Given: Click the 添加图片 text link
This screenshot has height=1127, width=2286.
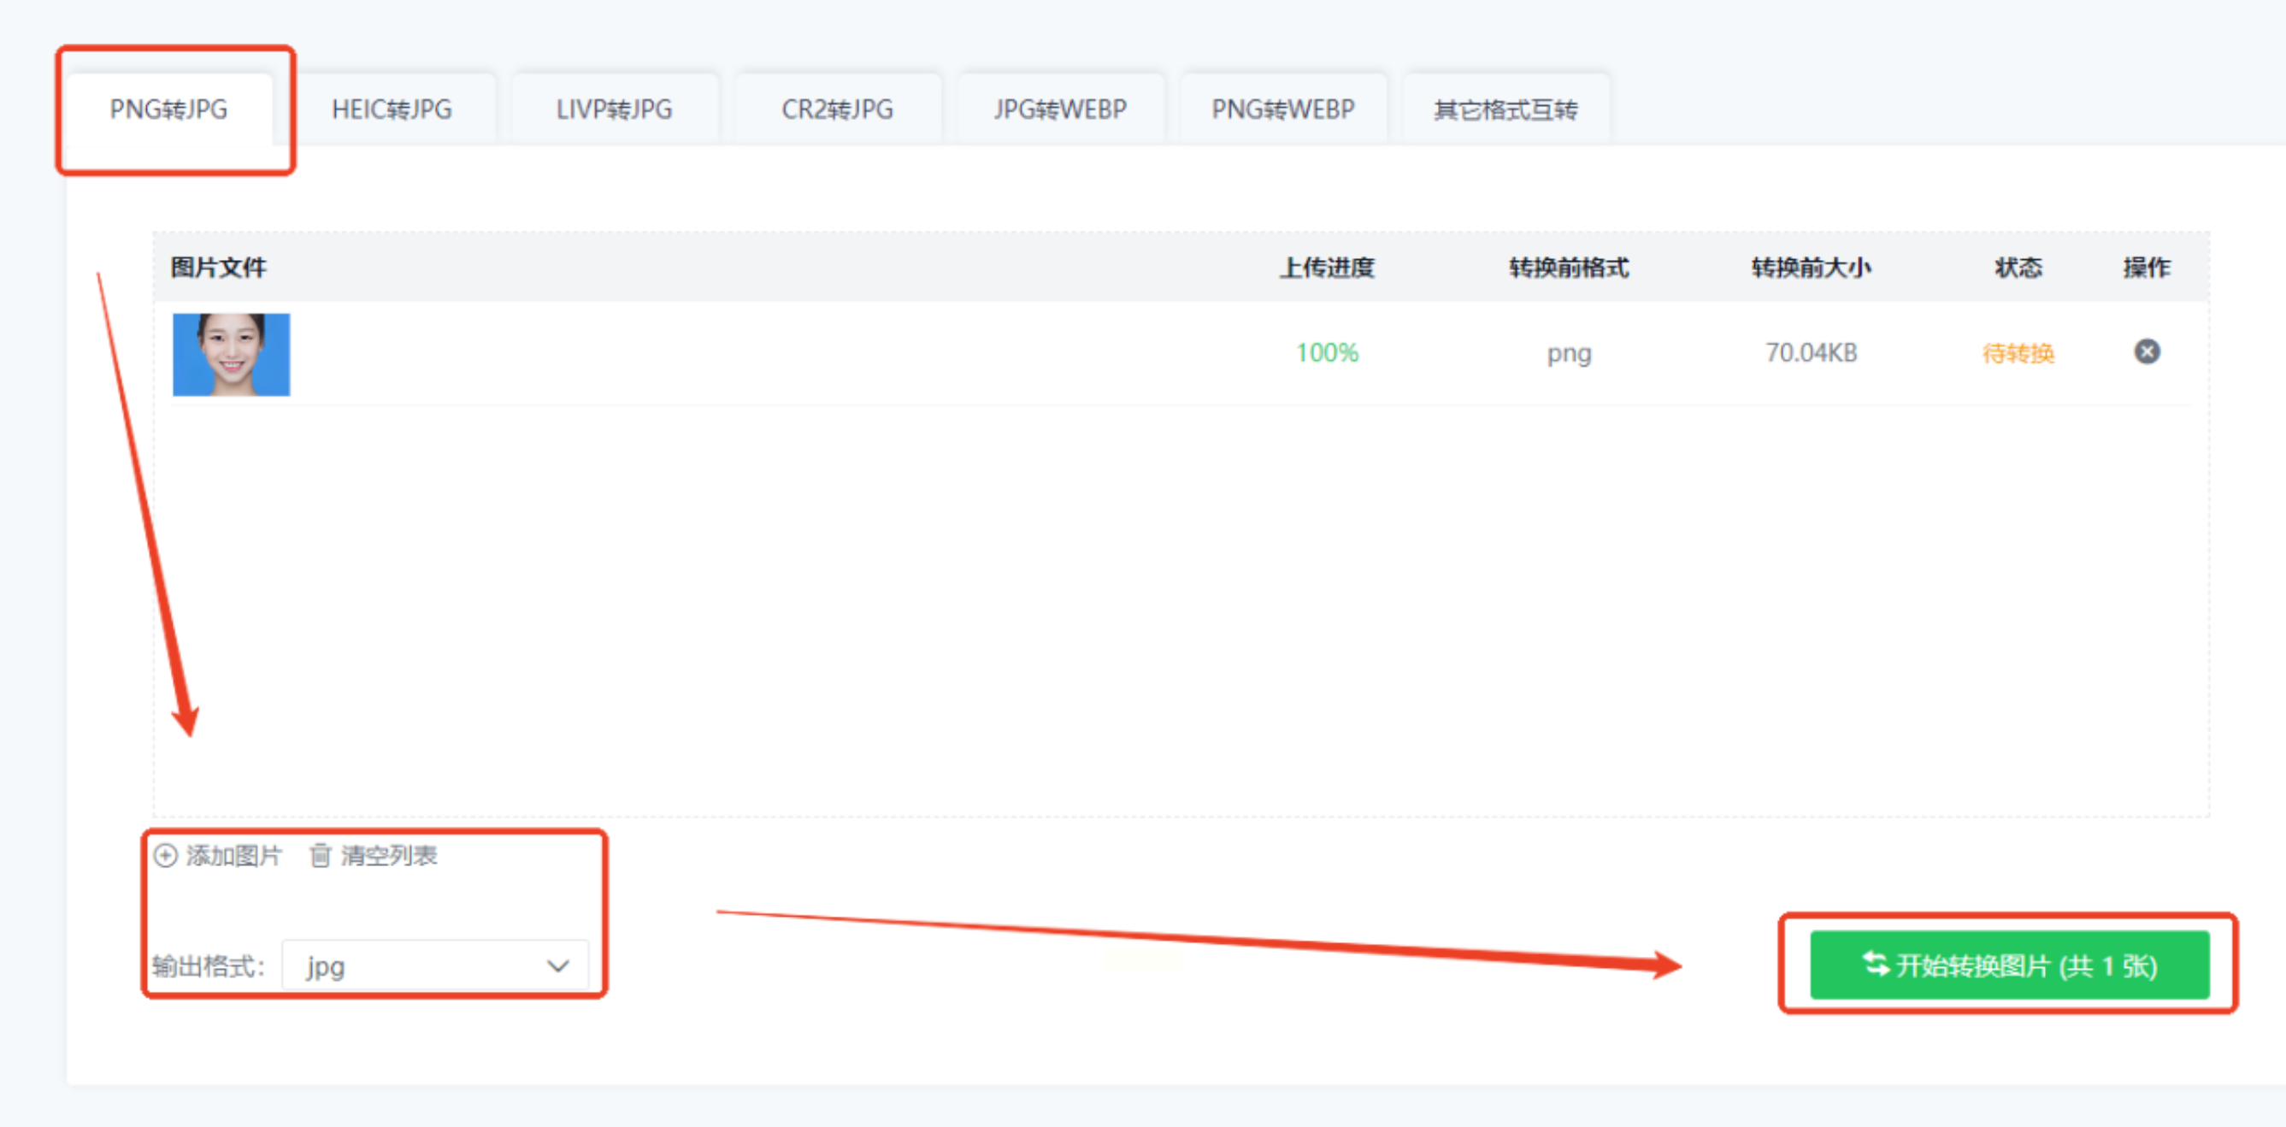Looking at the screenshot, I should coord(233,855).
